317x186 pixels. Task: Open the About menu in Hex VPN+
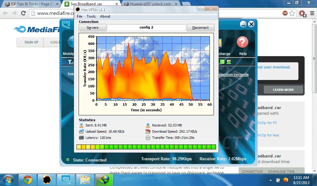click(x=105, y=16)
